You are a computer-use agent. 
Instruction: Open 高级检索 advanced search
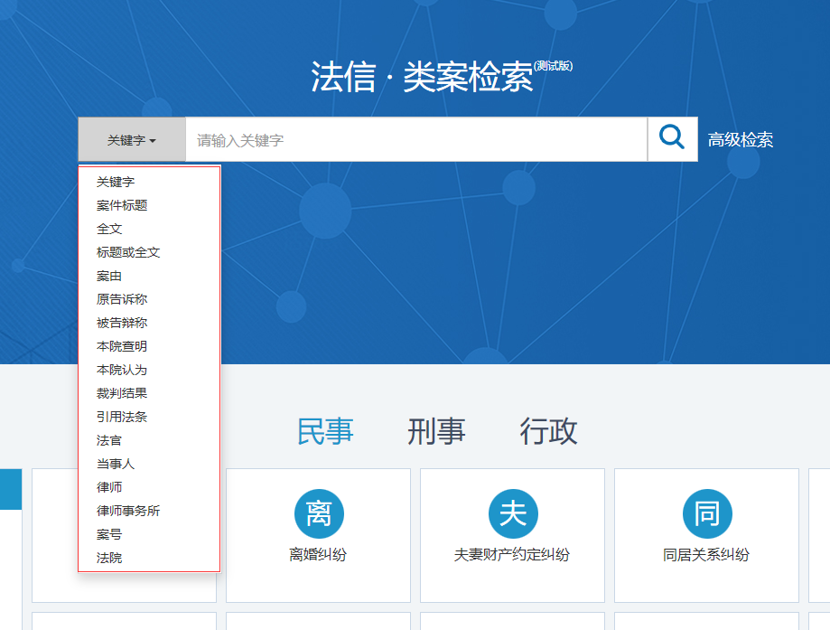click(741, 140)
